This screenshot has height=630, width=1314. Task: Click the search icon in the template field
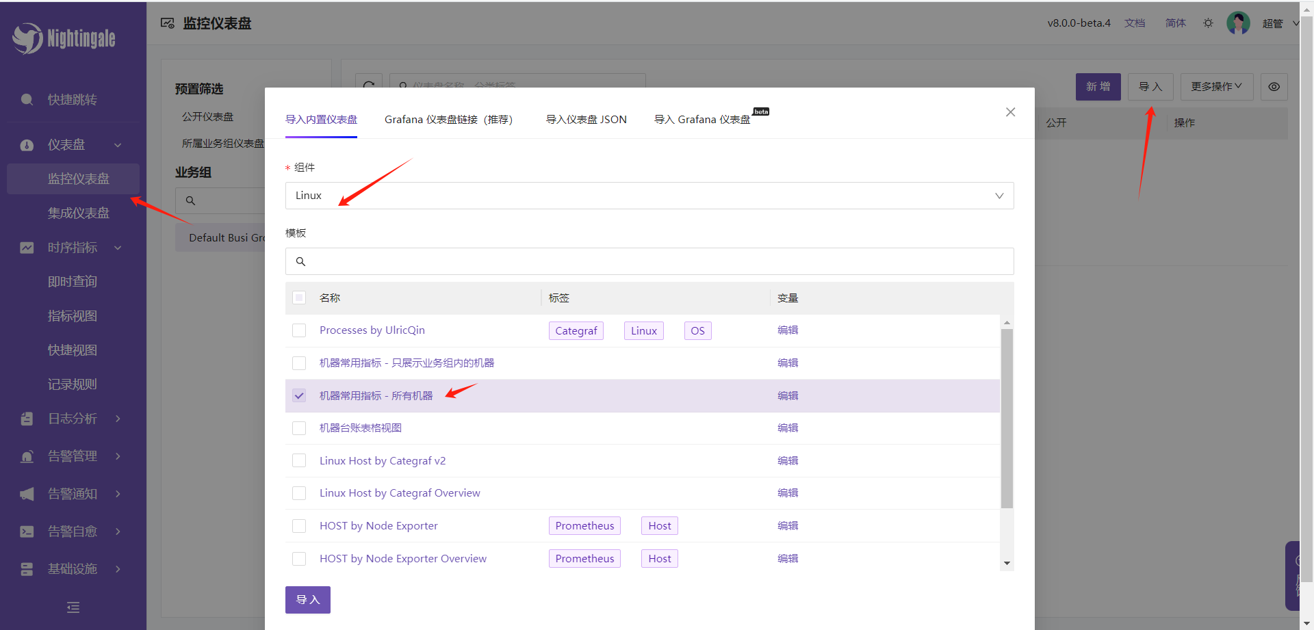pyautogui.click(x=300, y=261)
